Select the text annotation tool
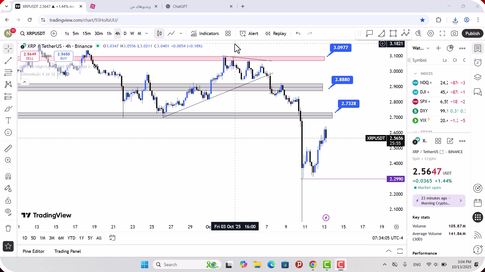 8,120
